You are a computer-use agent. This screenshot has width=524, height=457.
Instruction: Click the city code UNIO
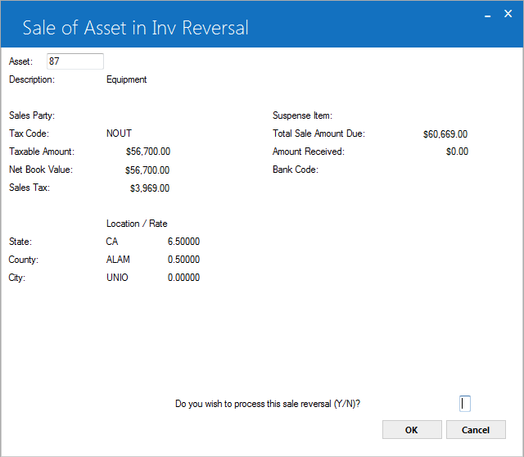tap(117, 278)
